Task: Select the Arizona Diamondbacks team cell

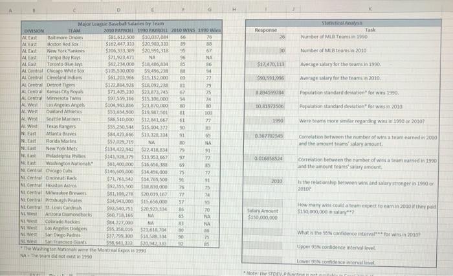Action: click(x=74, y=214)
